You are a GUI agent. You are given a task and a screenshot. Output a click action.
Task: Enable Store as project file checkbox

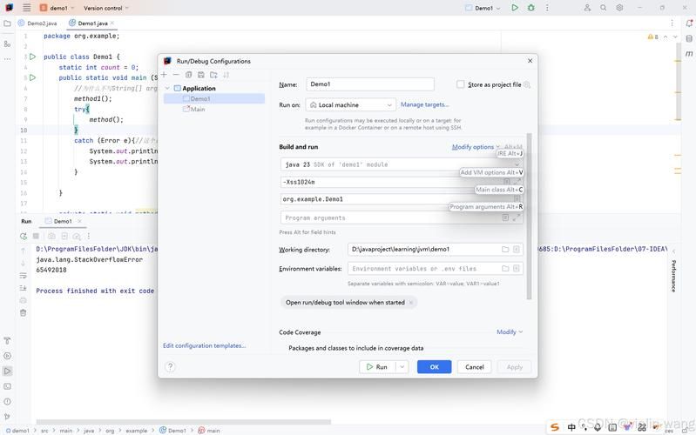tap(461, 84)
